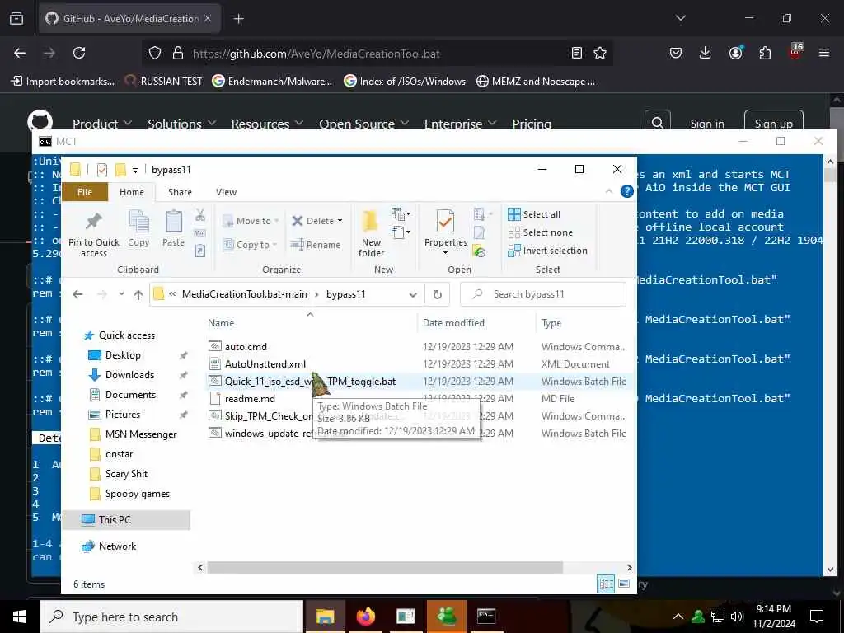
Task: Click Invert selection in ribbon
Action: coord(547,251)
